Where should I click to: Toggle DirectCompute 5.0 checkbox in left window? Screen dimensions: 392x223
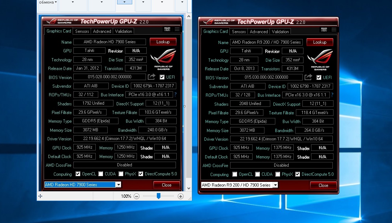[141, 174]
